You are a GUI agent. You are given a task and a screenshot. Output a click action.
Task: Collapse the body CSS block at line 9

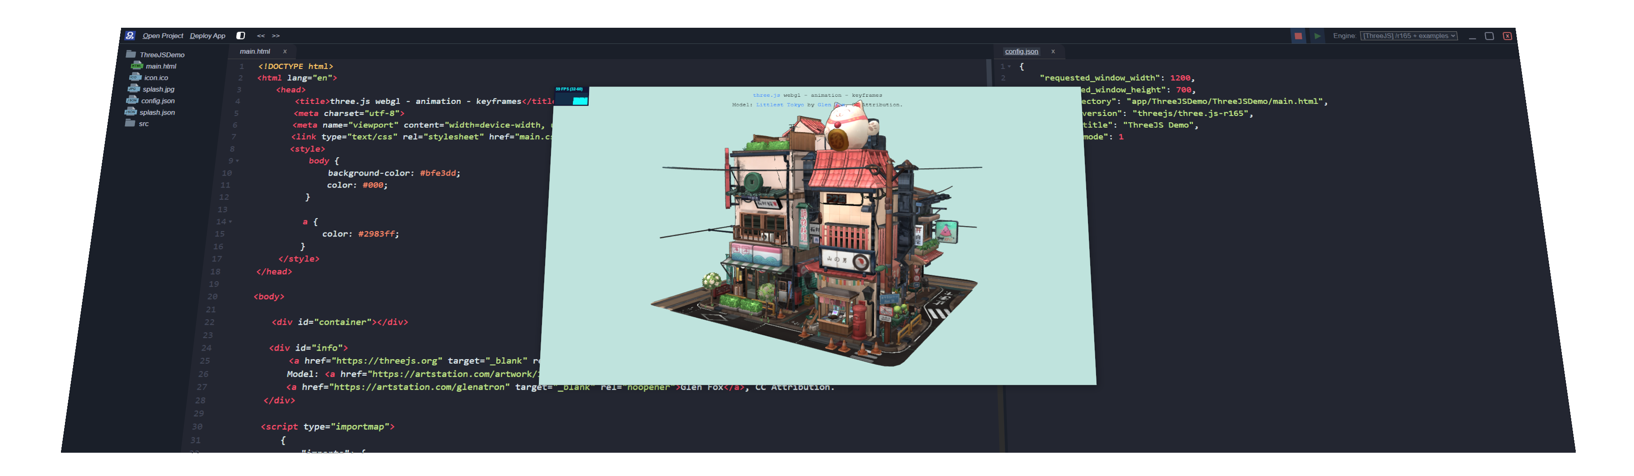pos(237,161)
